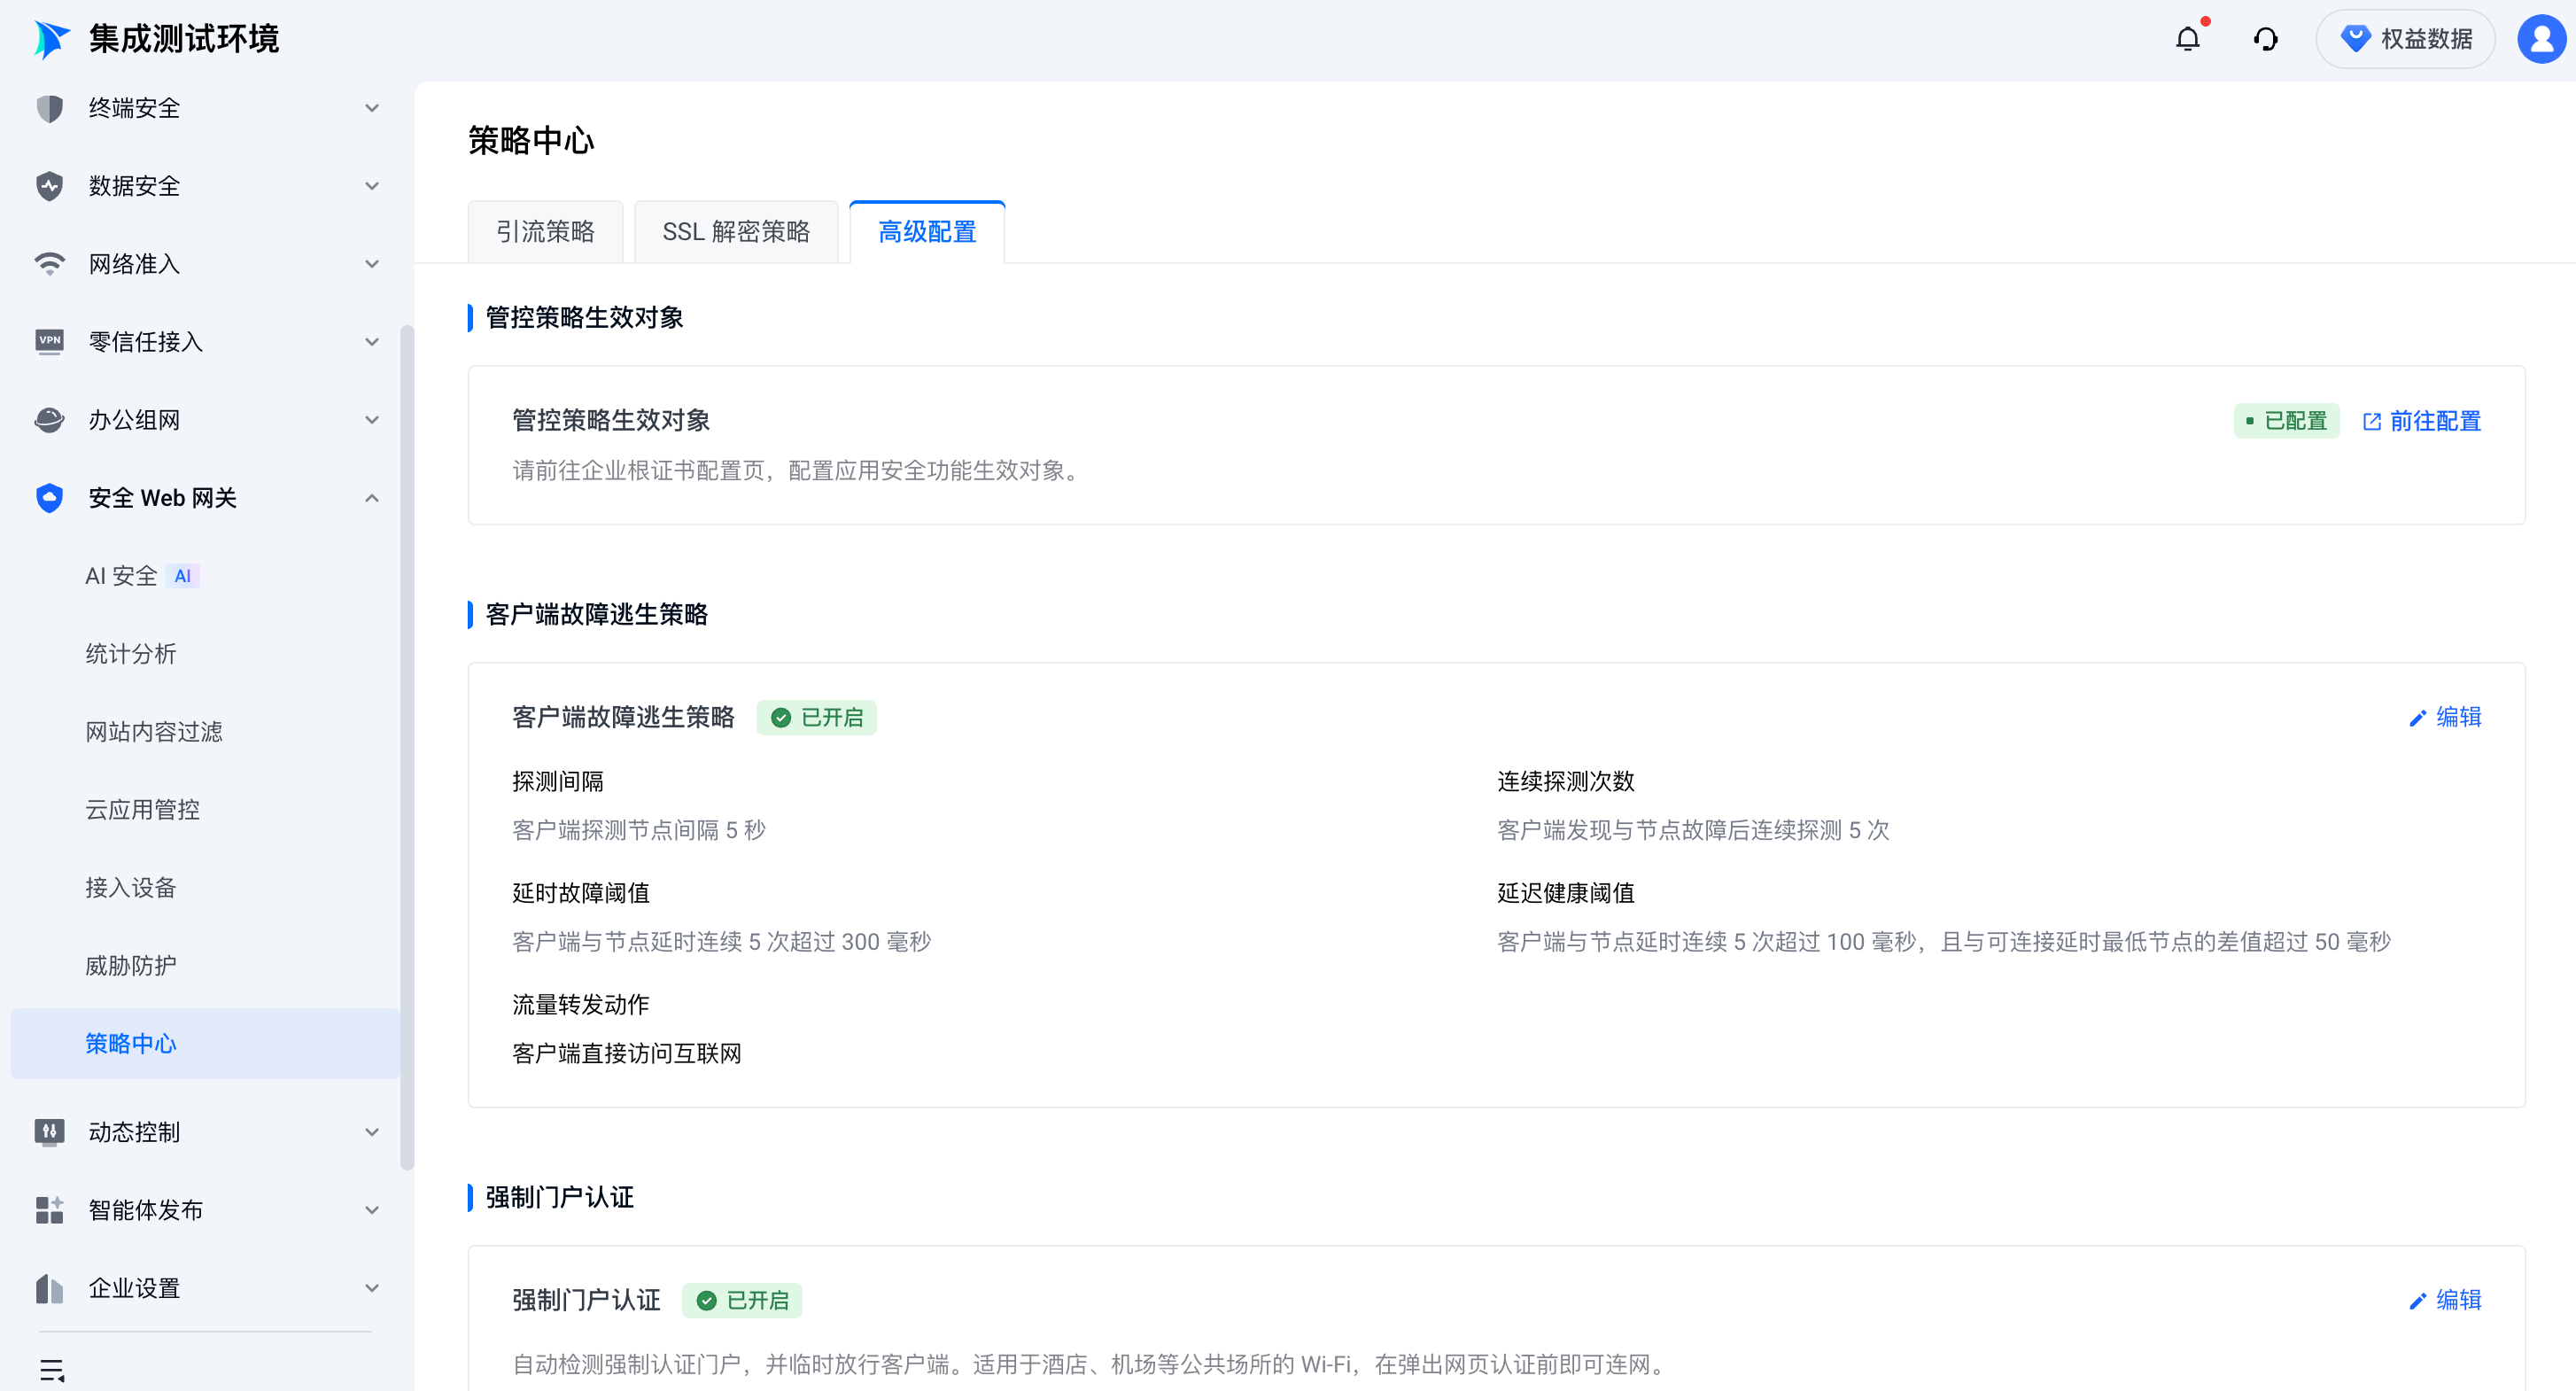The image size is (2576, 1391).
Task: Open customer support headset icon
Action: 2265,39
